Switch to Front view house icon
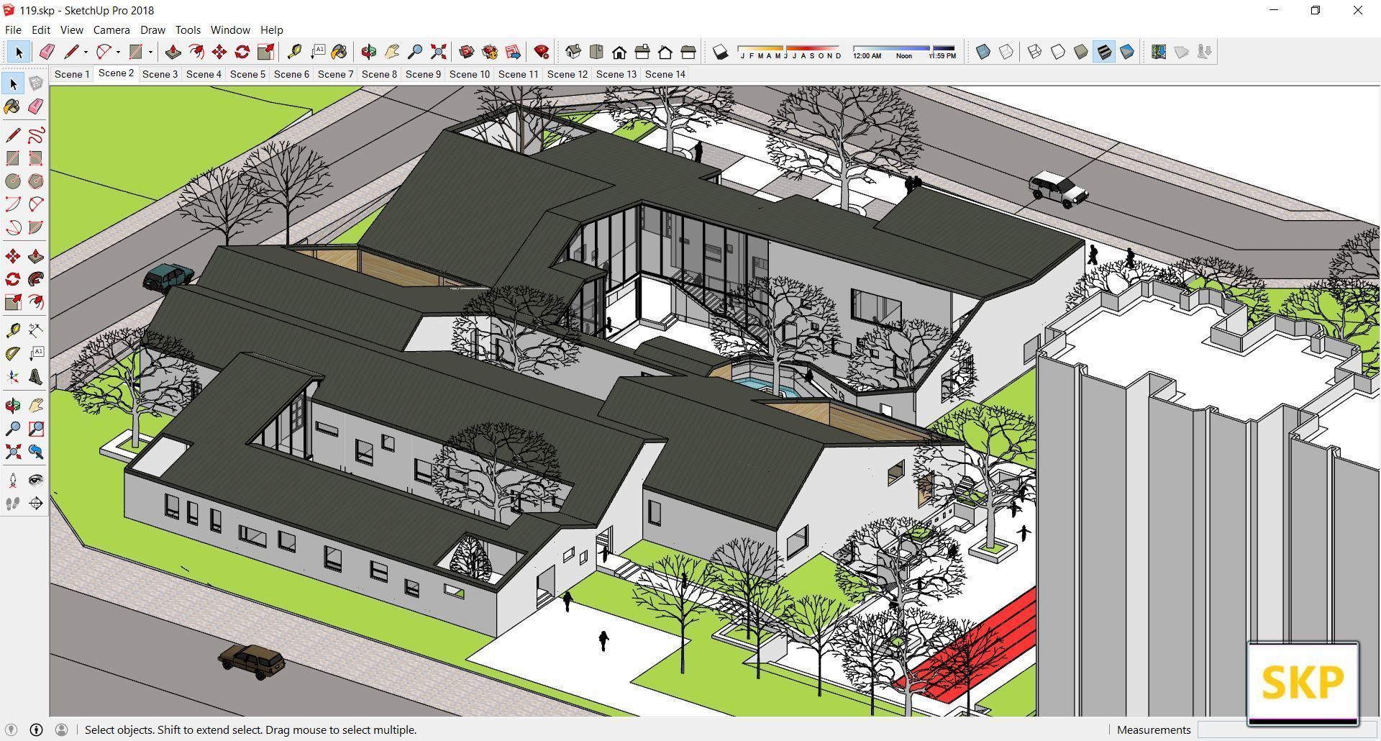Viewport: 1381px width, 741px height. (x=619, y=52)
